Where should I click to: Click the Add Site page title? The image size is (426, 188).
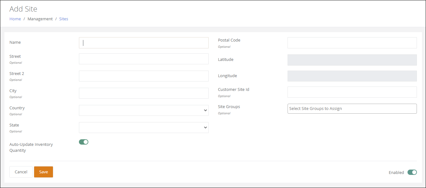click(23, 9)
